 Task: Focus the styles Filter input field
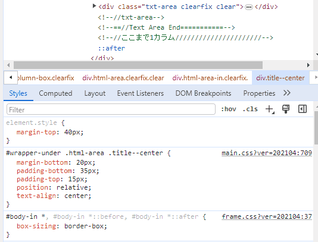tap(111, 109)
